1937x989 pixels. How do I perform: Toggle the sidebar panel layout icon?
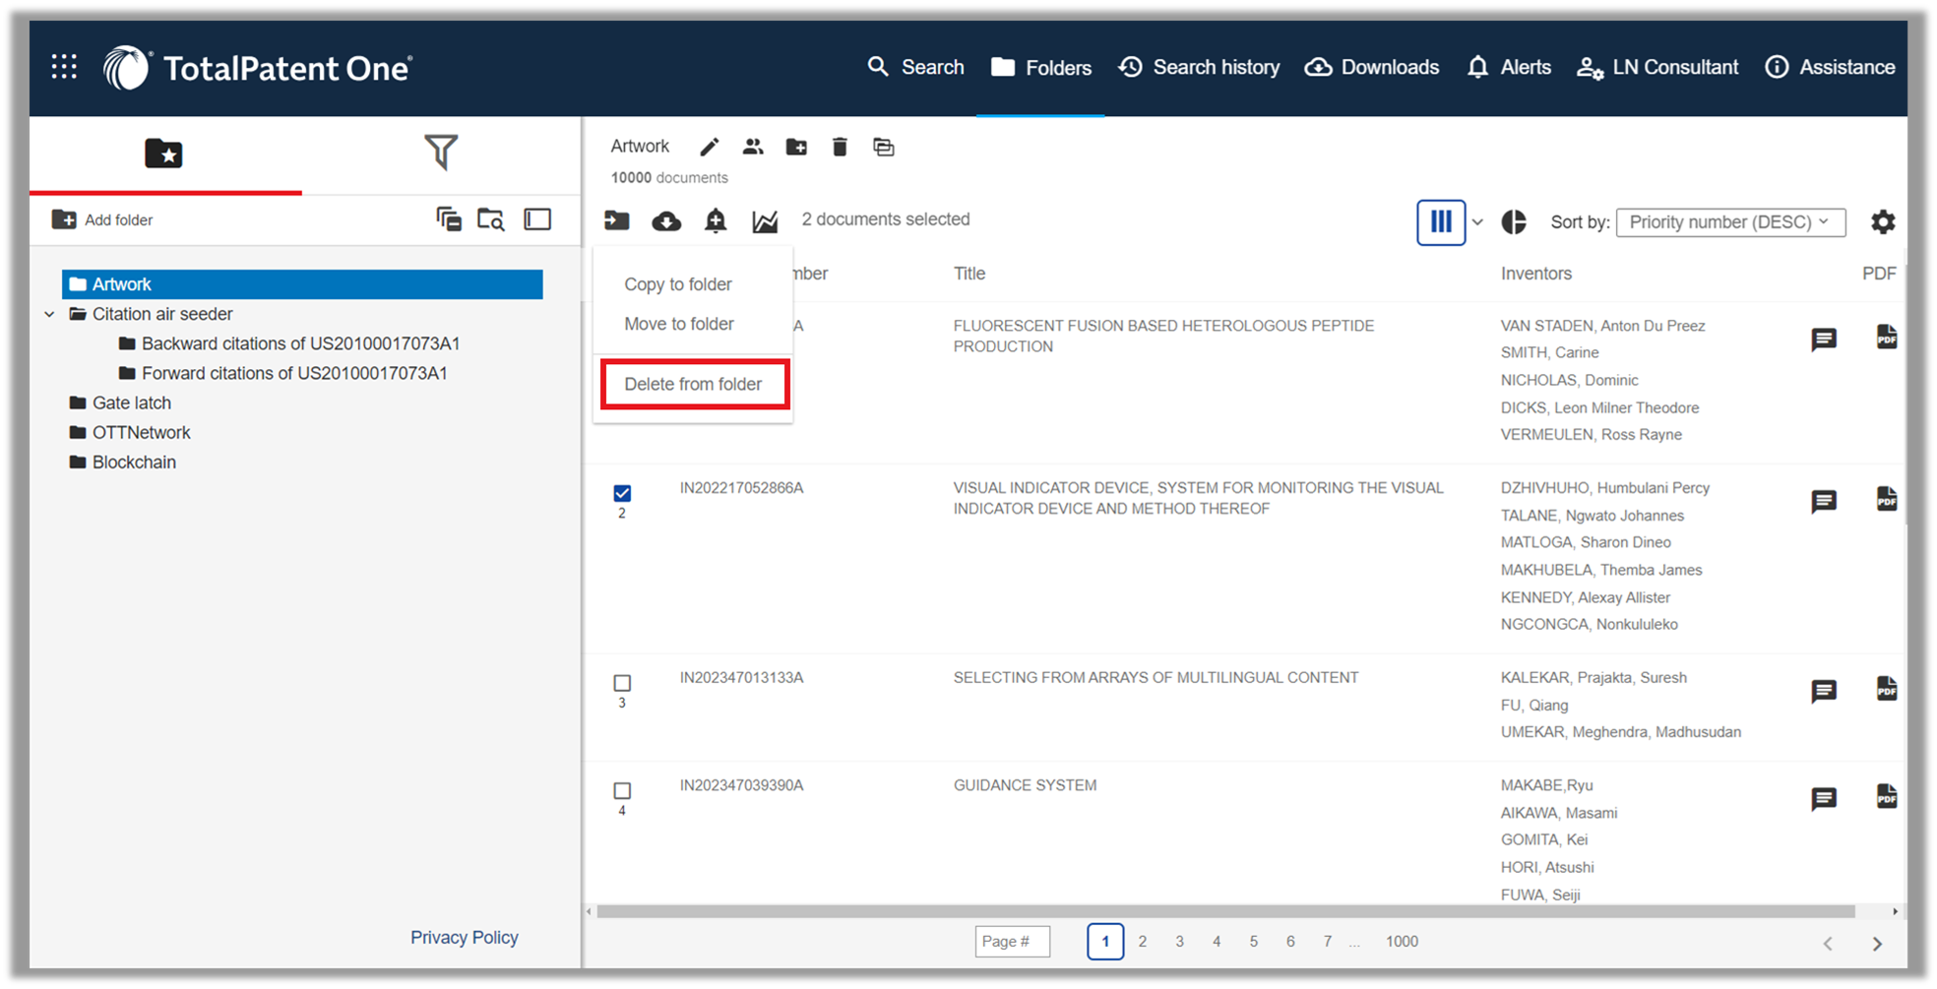click(x=537, y=219)
